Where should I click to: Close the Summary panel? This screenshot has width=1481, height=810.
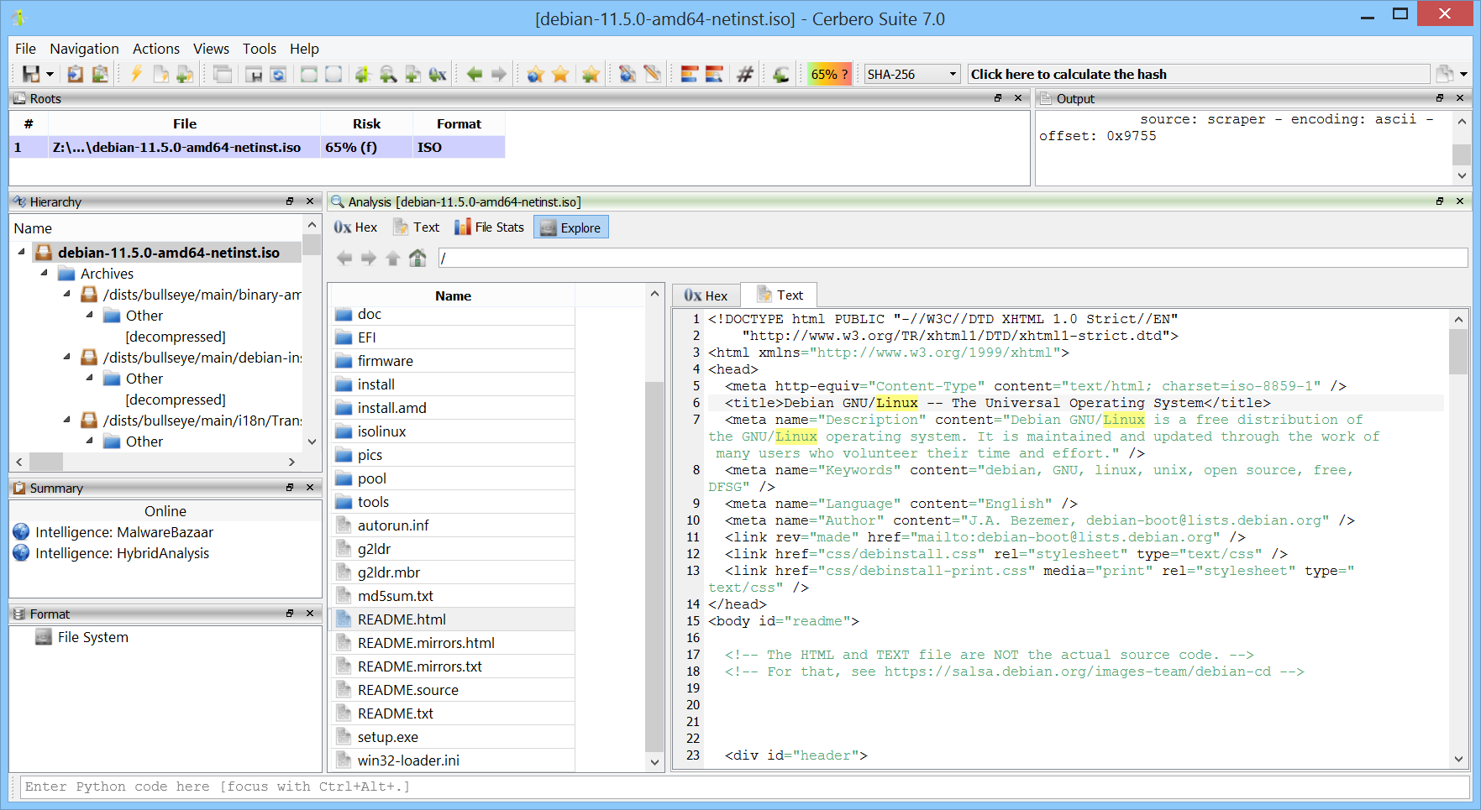(310, 488)
